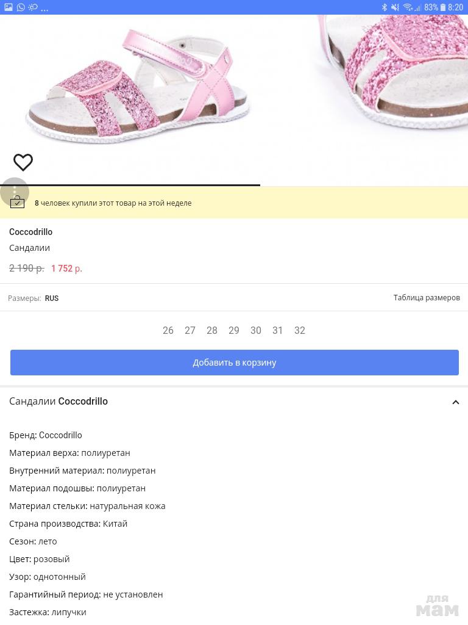Pick size 27 from size list
The height and width of the screenshot is (625, 468).
(x=190, y=330)
